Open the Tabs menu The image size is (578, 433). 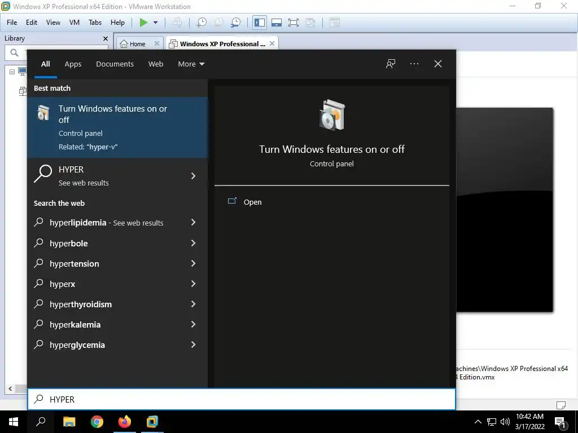click(95, 23)
